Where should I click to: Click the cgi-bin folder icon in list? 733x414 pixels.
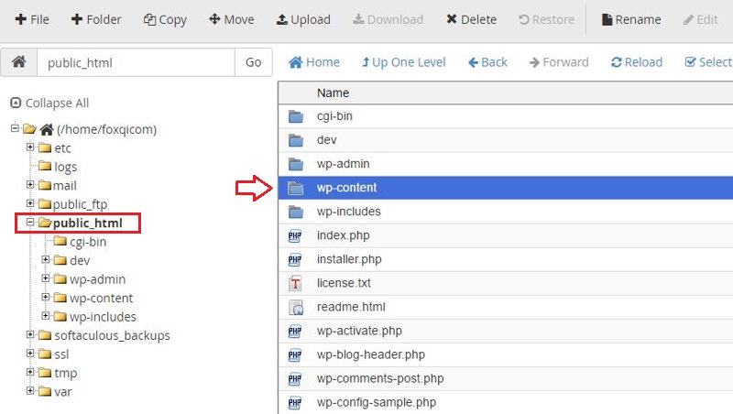click(x=295, y=116)
